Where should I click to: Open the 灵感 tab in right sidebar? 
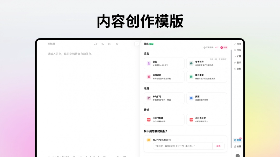click(237, 140)
